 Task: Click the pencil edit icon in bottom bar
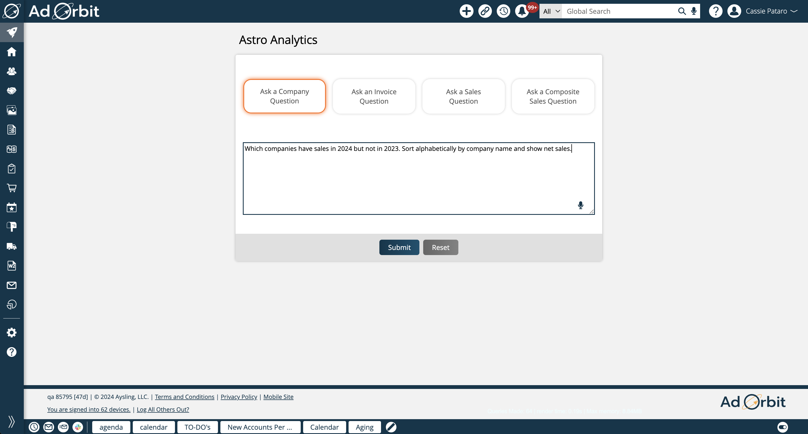tap(391, 427)
